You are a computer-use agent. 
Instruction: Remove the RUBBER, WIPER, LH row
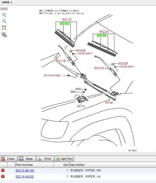[x=3, y=176]
